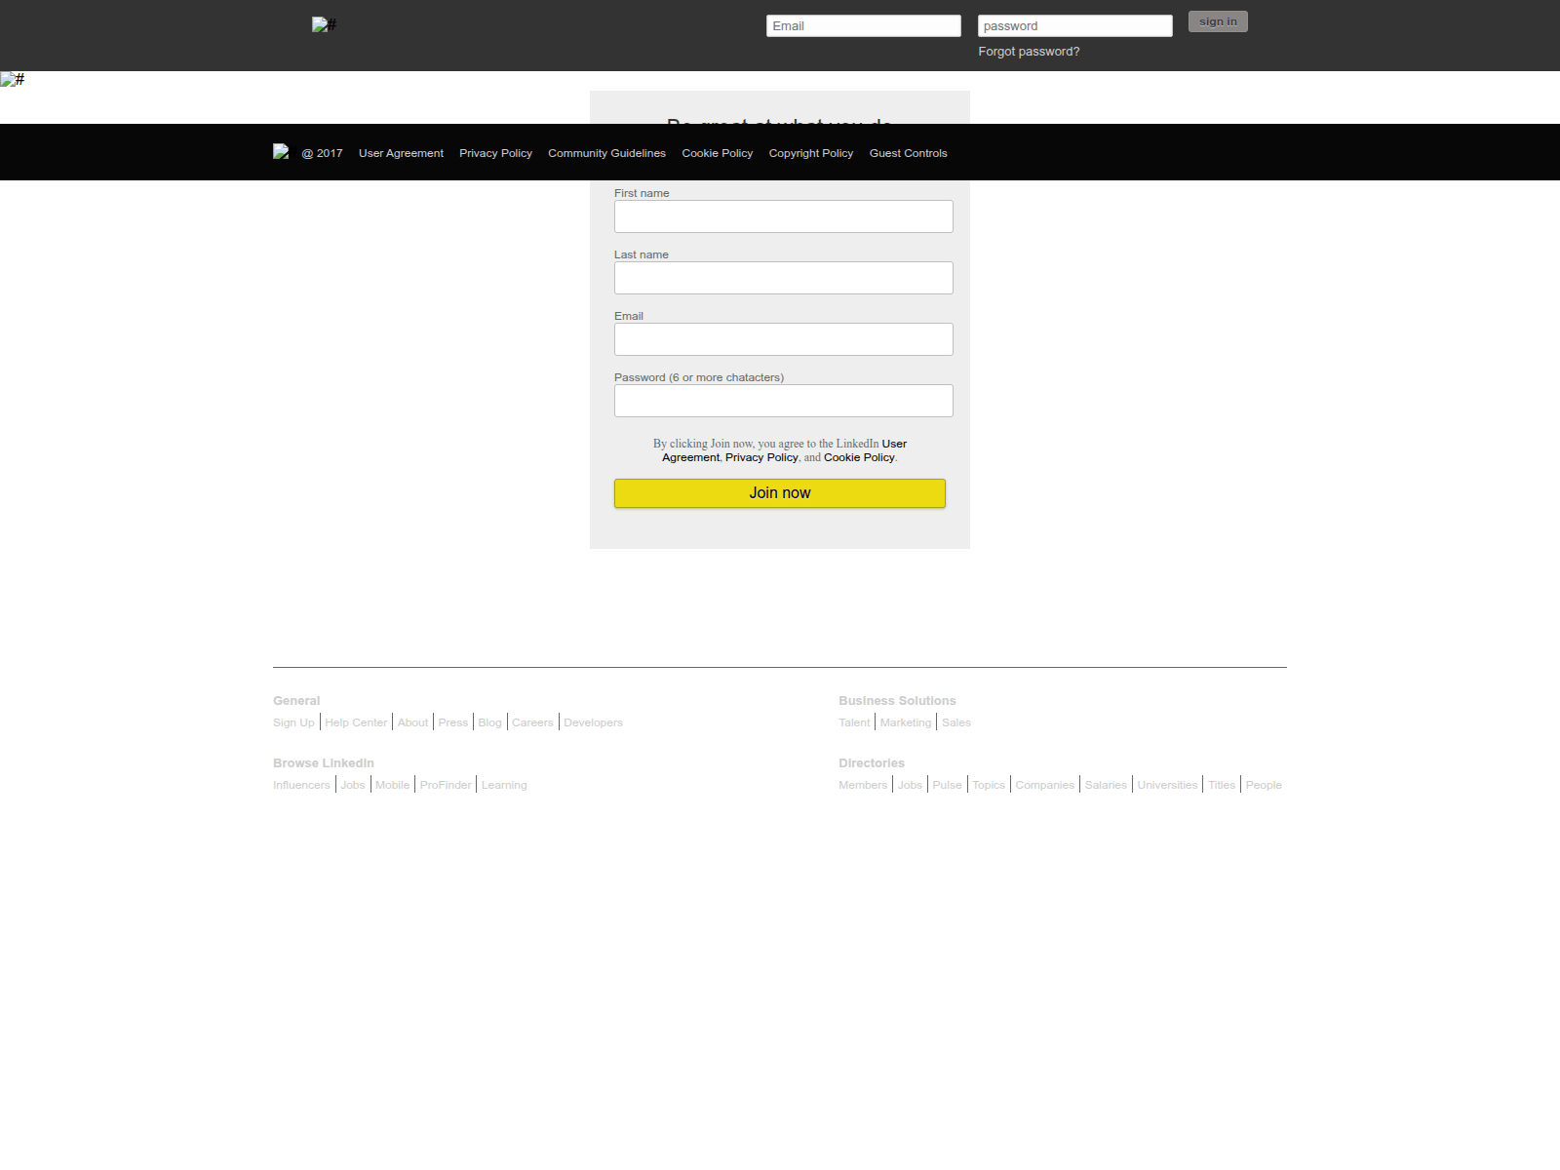1560x1170 pixels.
Task: Open Cookie Policy link in form disclaimer
Action: click(859, 457)
